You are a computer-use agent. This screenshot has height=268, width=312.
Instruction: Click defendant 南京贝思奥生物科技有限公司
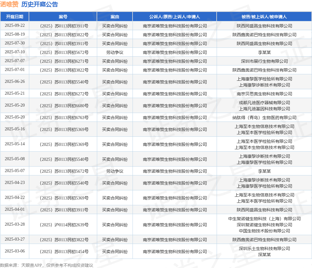[264, 94]
